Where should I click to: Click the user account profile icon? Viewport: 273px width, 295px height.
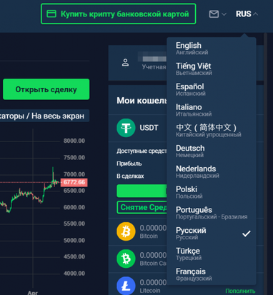coord(125,63)
